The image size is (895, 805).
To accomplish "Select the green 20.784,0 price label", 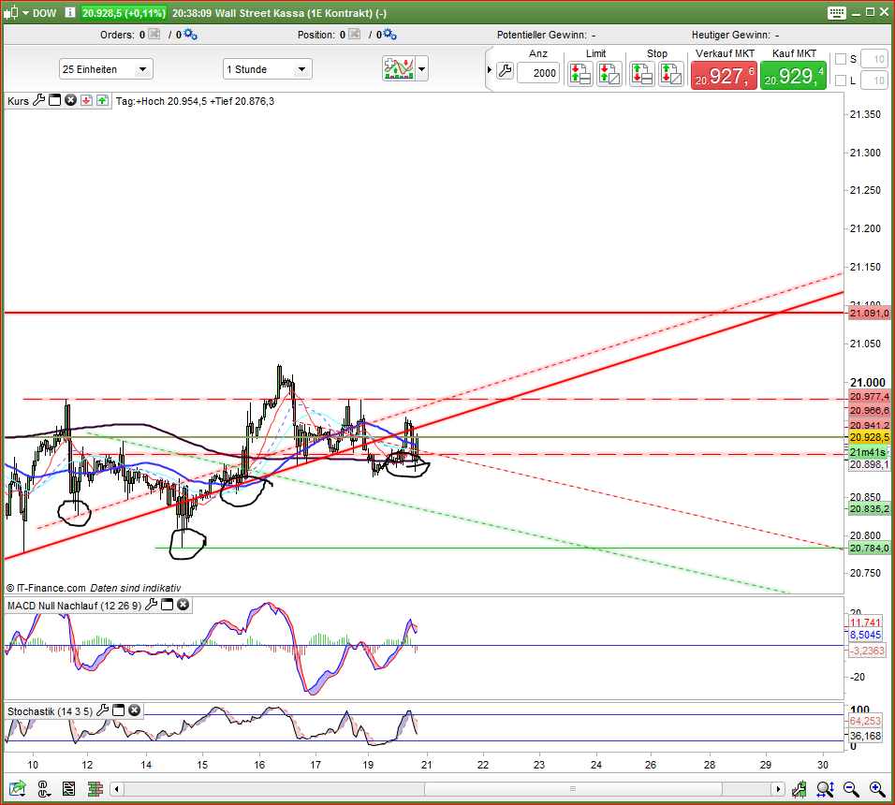I will [869, 549].
